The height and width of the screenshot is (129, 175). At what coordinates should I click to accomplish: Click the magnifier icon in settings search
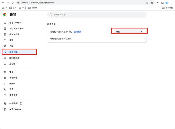click(x=50, y=15)
